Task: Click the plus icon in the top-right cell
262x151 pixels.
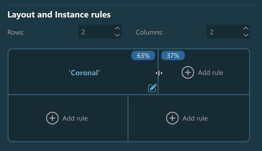Action: click(188, 72)
